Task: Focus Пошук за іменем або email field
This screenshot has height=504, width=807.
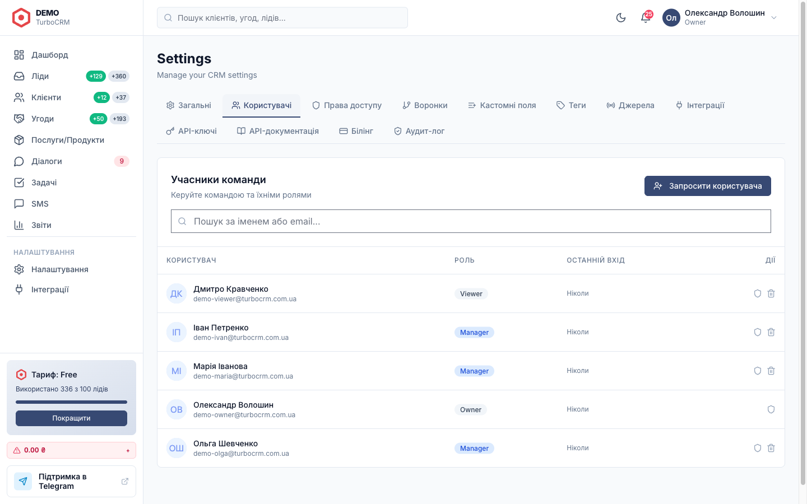Action: point(471,221)
